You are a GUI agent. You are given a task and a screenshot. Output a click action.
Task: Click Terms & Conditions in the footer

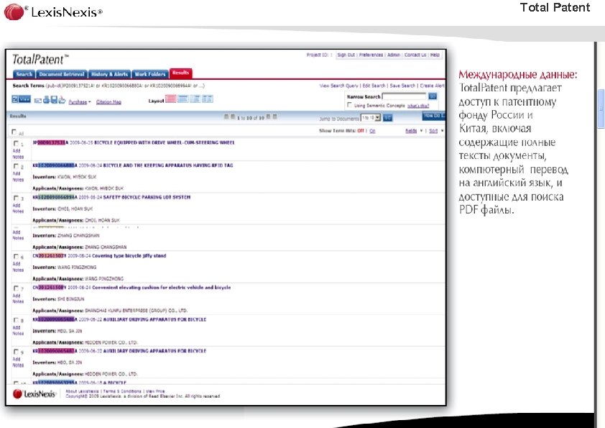coord(123,391)
